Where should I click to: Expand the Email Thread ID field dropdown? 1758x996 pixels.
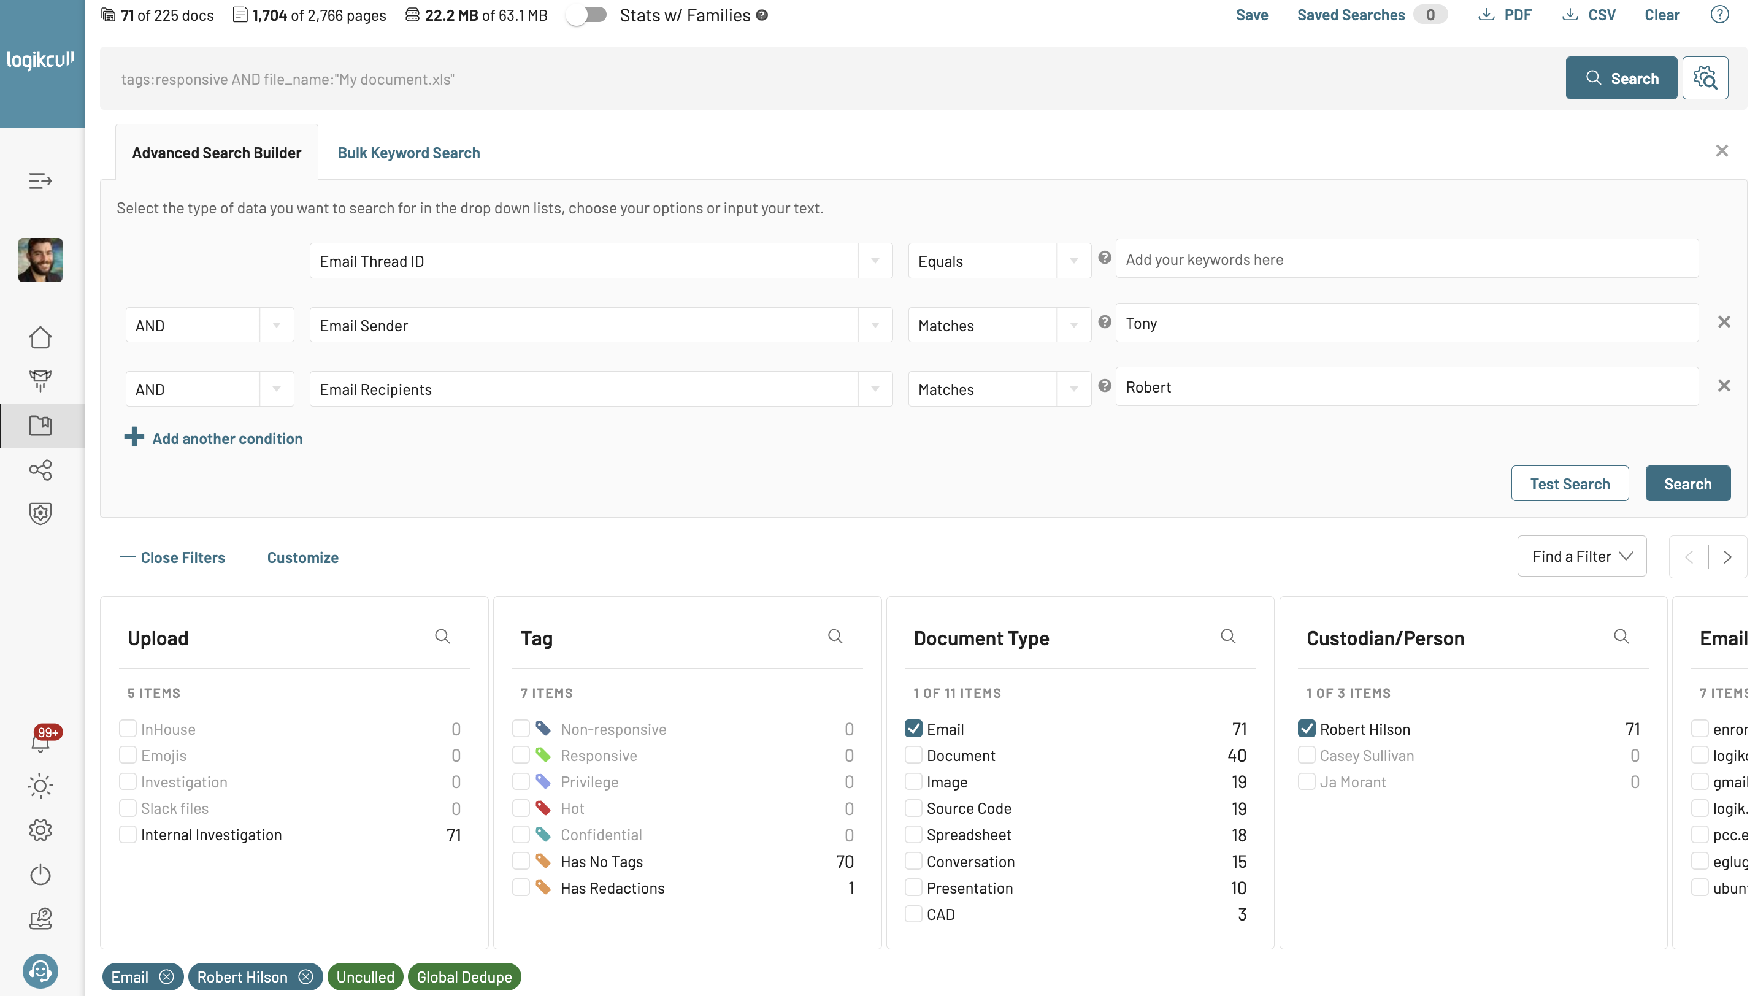[x=875, y=261]
